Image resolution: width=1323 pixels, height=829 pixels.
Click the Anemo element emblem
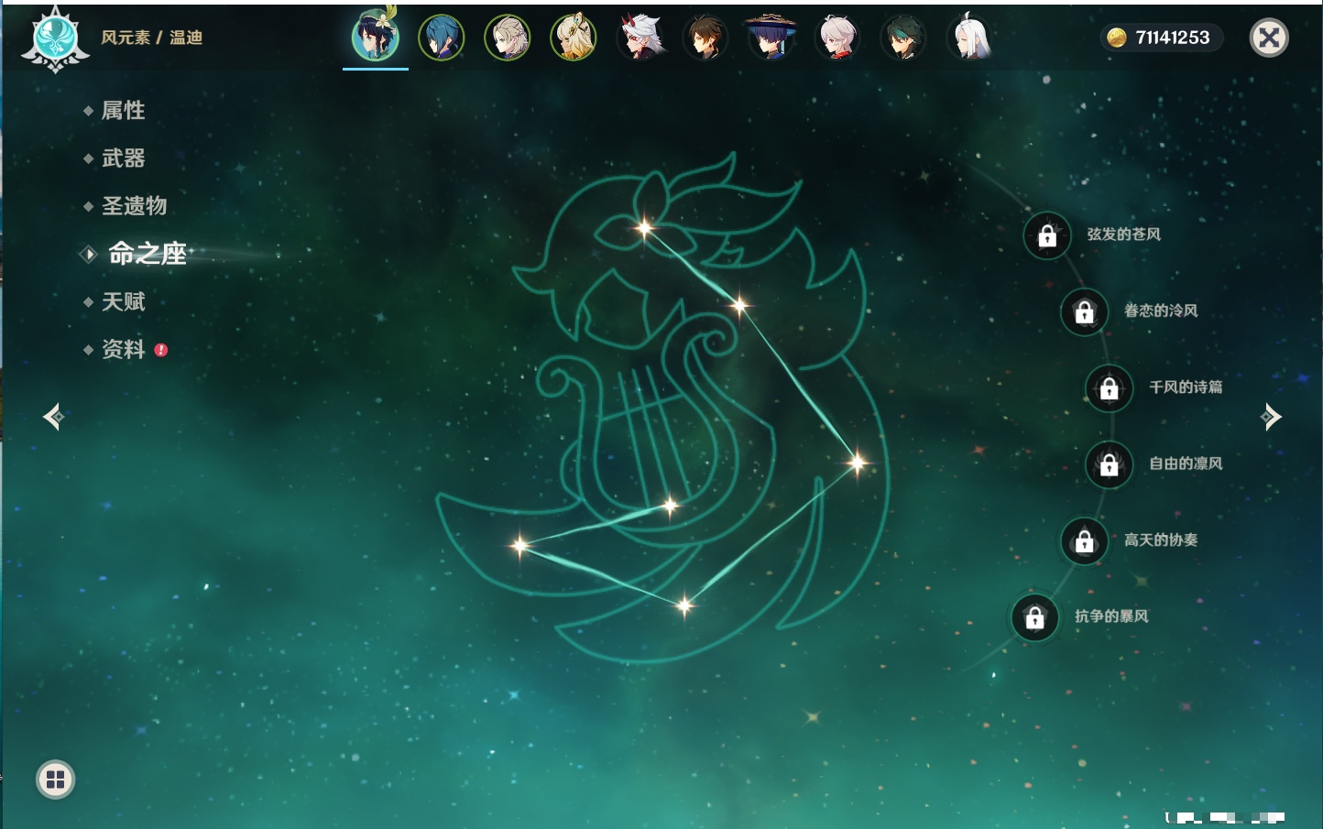coord(55,39)
